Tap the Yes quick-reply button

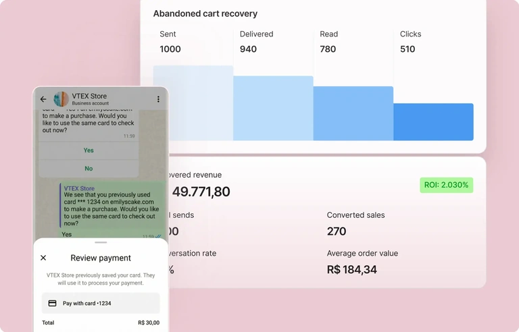click(89, 150)
